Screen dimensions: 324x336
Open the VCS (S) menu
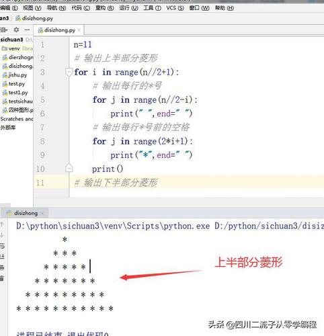[x=175, y=8]
